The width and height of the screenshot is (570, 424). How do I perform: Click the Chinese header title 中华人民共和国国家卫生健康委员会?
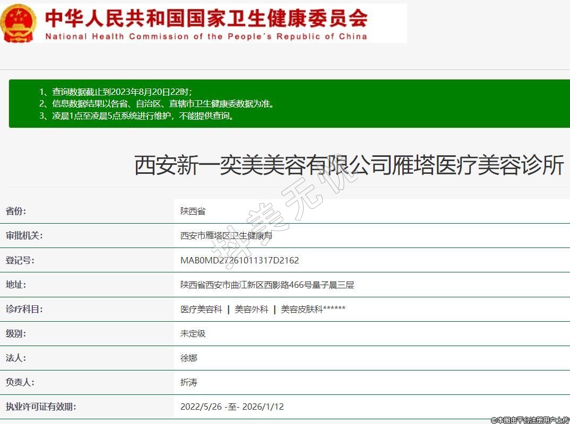[206, 18]
